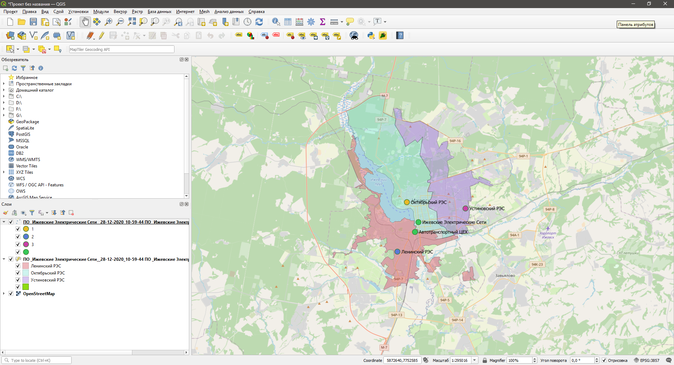Open the select features tool dropdown arrow
Viewport: 674px width, 365px height.
[18, 49]
